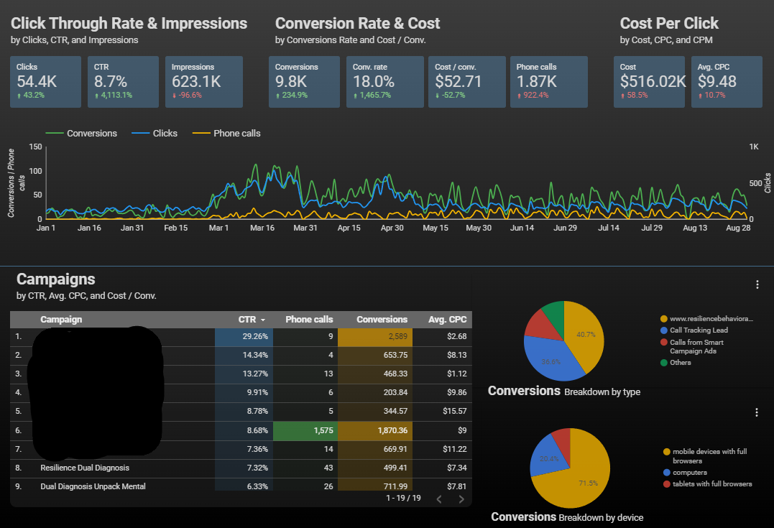The height and width of the screenshot is (528, 774).
Task: Click the CTR column sort arrow
Action: [x=263, y=320]
